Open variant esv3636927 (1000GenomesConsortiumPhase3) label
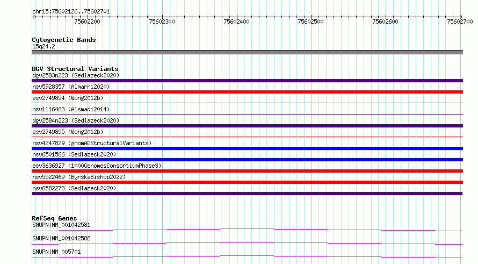Viewport: 478px width, 264px height. pyautogui.click(x=97, y=166)
